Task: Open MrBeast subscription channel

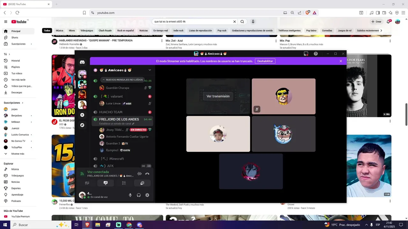Action: 18,122
